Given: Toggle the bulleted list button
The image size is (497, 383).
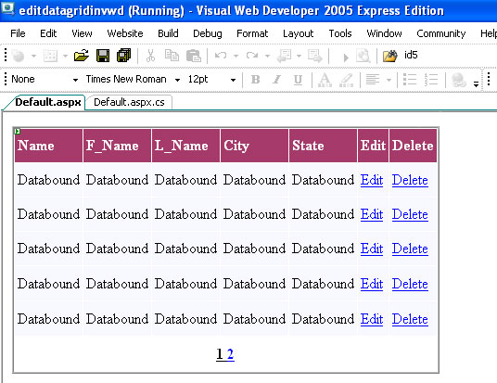Looking at the screenshot, I should 410,79.
